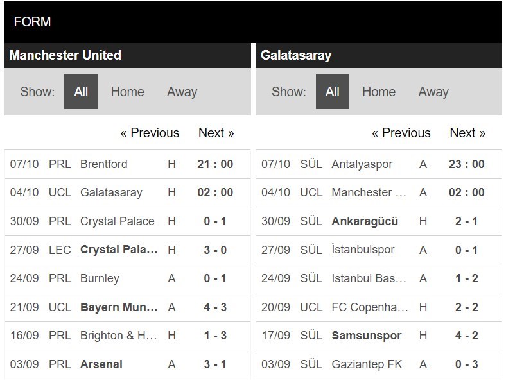Open the İstanbulspor match row
506x392 pixels.
[x=363, y=250]
